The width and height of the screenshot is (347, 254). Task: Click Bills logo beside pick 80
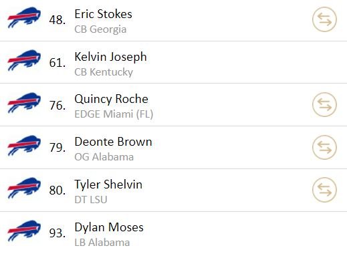tap(24, 188)
